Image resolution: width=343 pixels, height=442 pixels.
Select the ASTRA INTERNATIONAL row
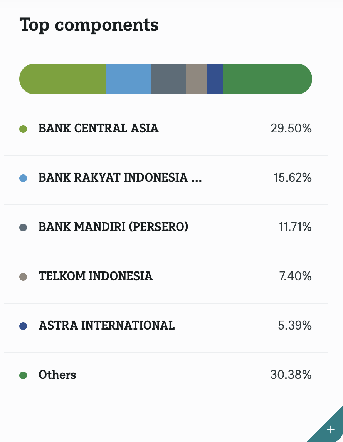pyautogui.click(x=166, y=326)
